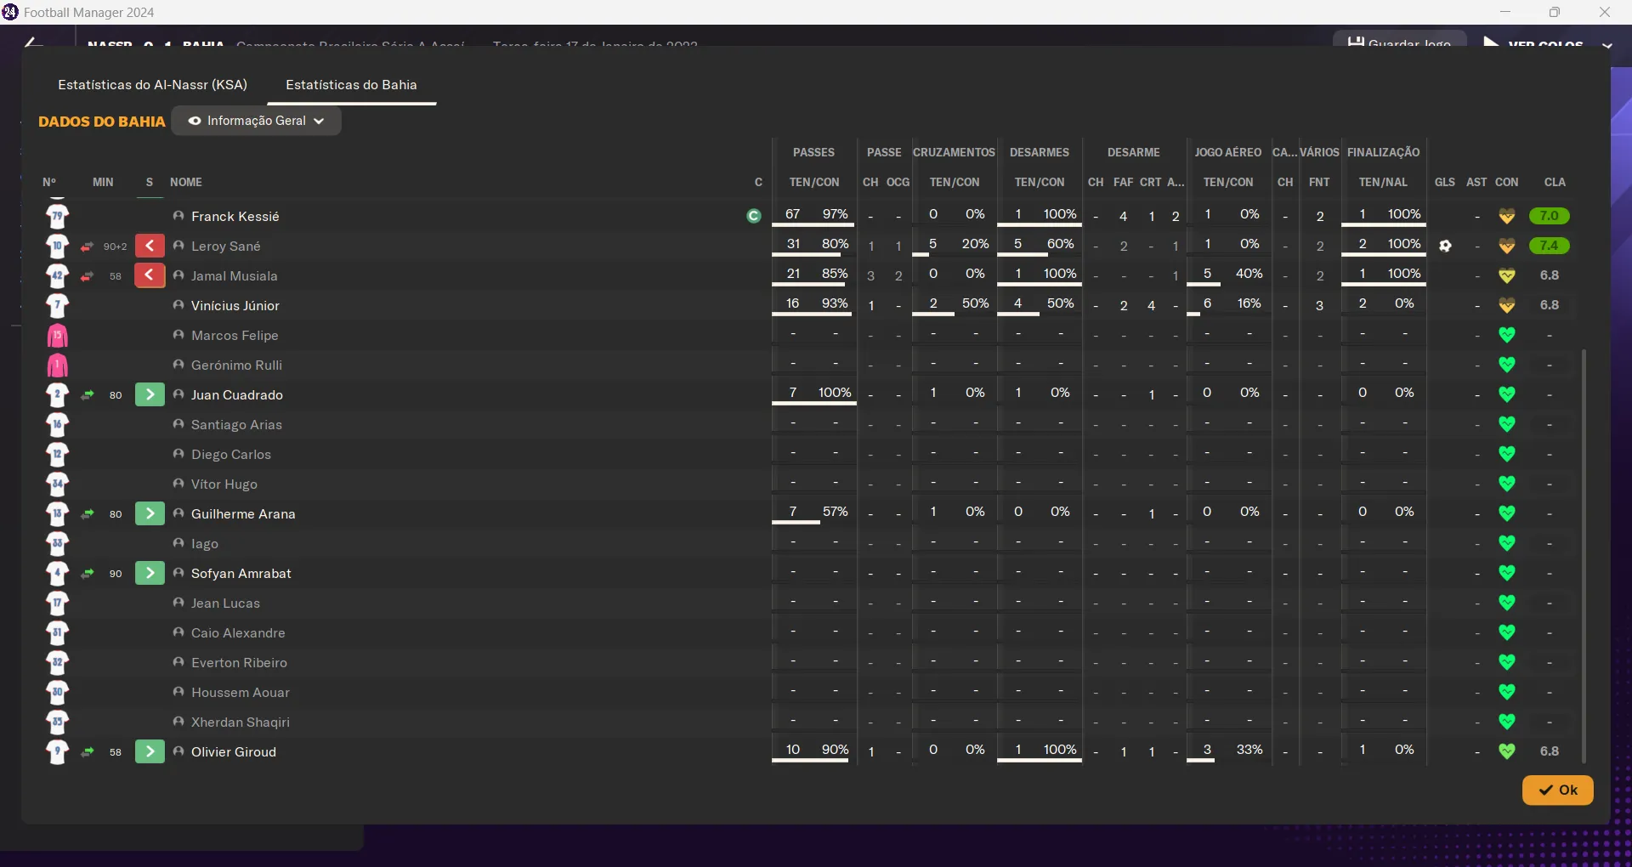The height and width of the screenshot is (867, 1632).
Task: Open Leroy Sané's player profile
Action: coord(226,246)
